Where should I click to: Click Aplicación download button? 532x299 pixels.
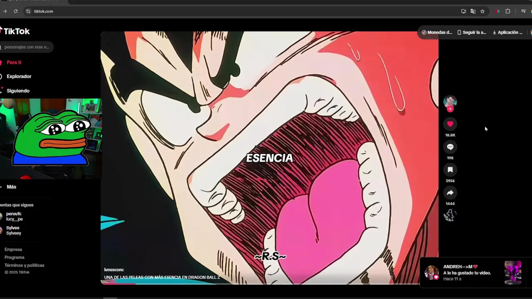coord(507,32)
